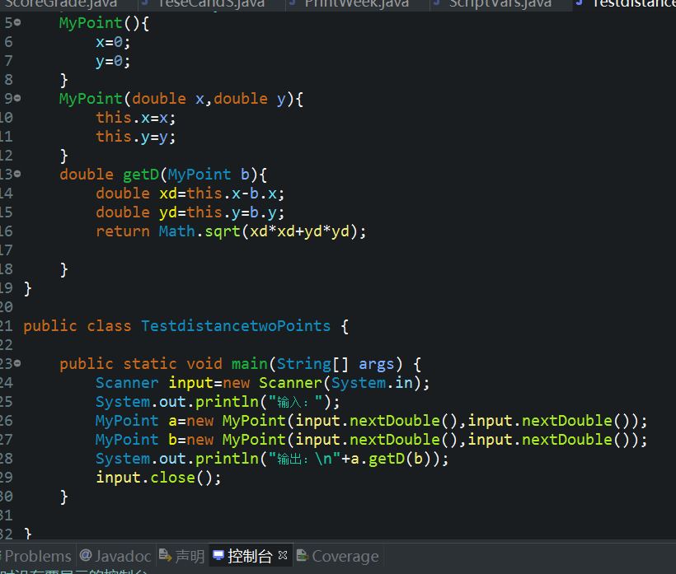Click the 'return Math.sqrt' statement
Viewport: 676px width, 574px height.
231,231
